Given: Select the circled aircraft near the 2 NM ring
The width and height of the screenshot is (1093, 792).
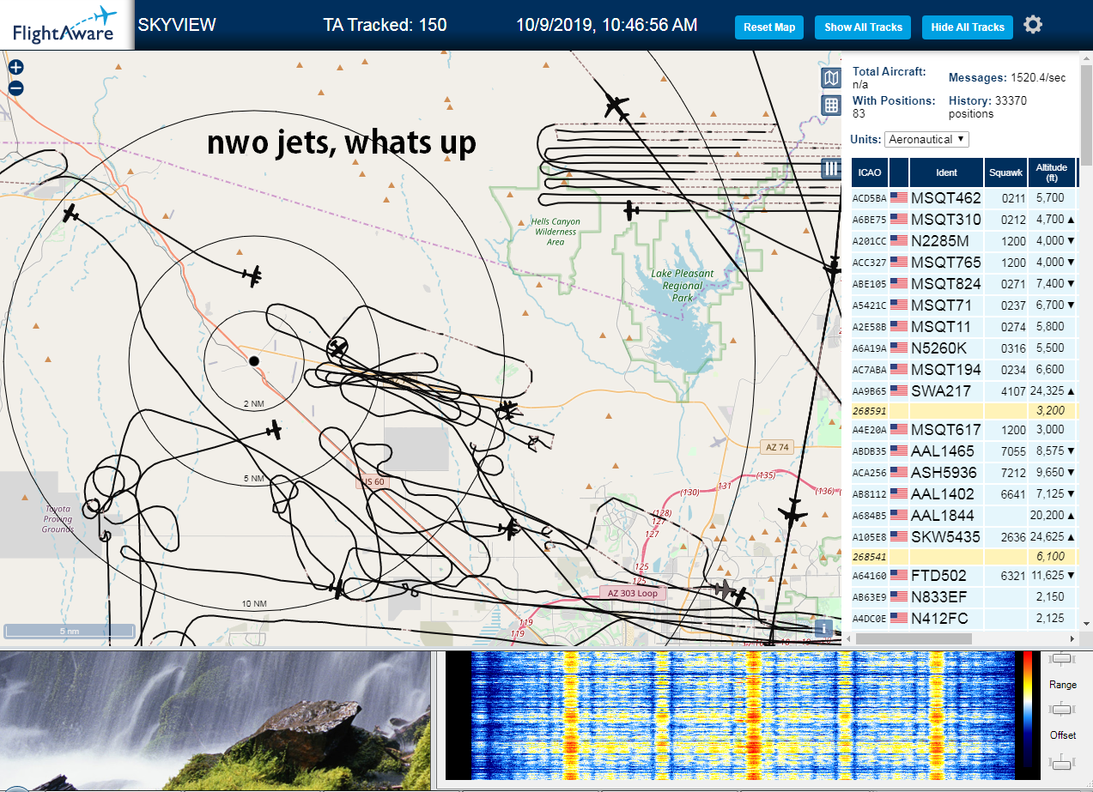Looking at the screenshot, I should [338, 348].
